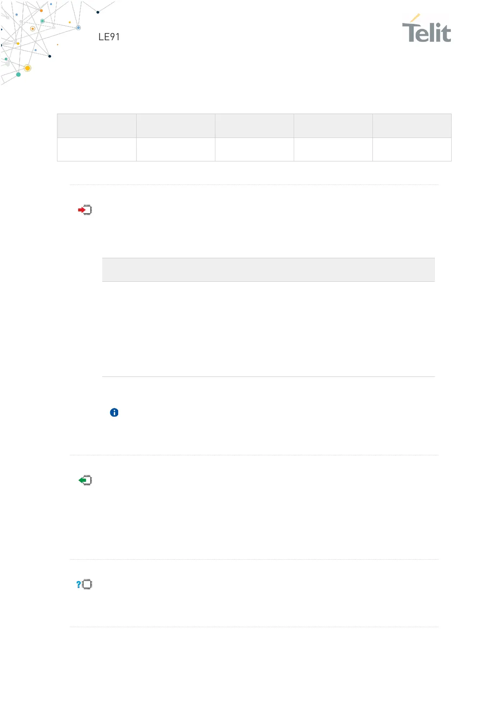Click the green arrow chip read-command icon
This screenshot has width=499, height=706.
click(x=85, y=480)
